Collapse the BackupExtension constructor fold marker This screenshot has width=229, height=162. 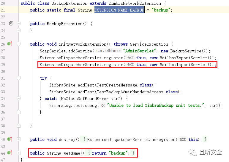point(18,23)
